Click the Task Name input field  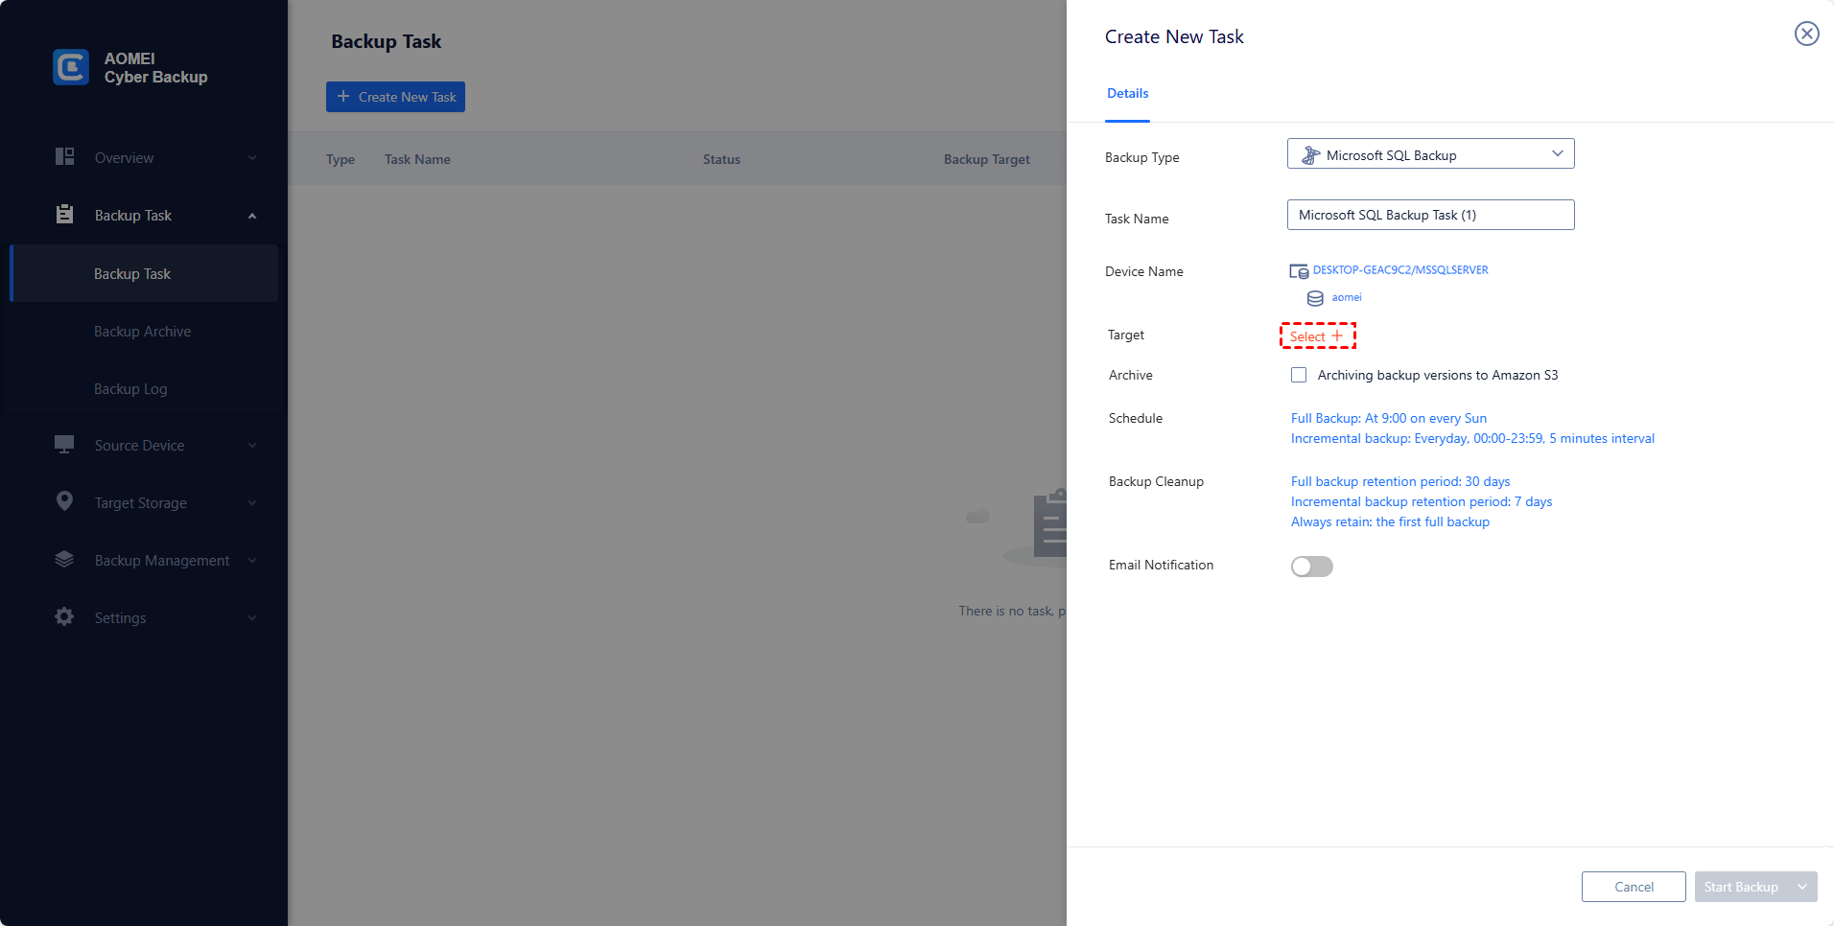(1430, 215)
